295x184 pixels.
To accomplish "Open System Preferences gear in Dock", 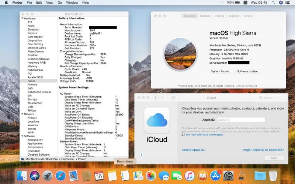I will pos(228,176).
